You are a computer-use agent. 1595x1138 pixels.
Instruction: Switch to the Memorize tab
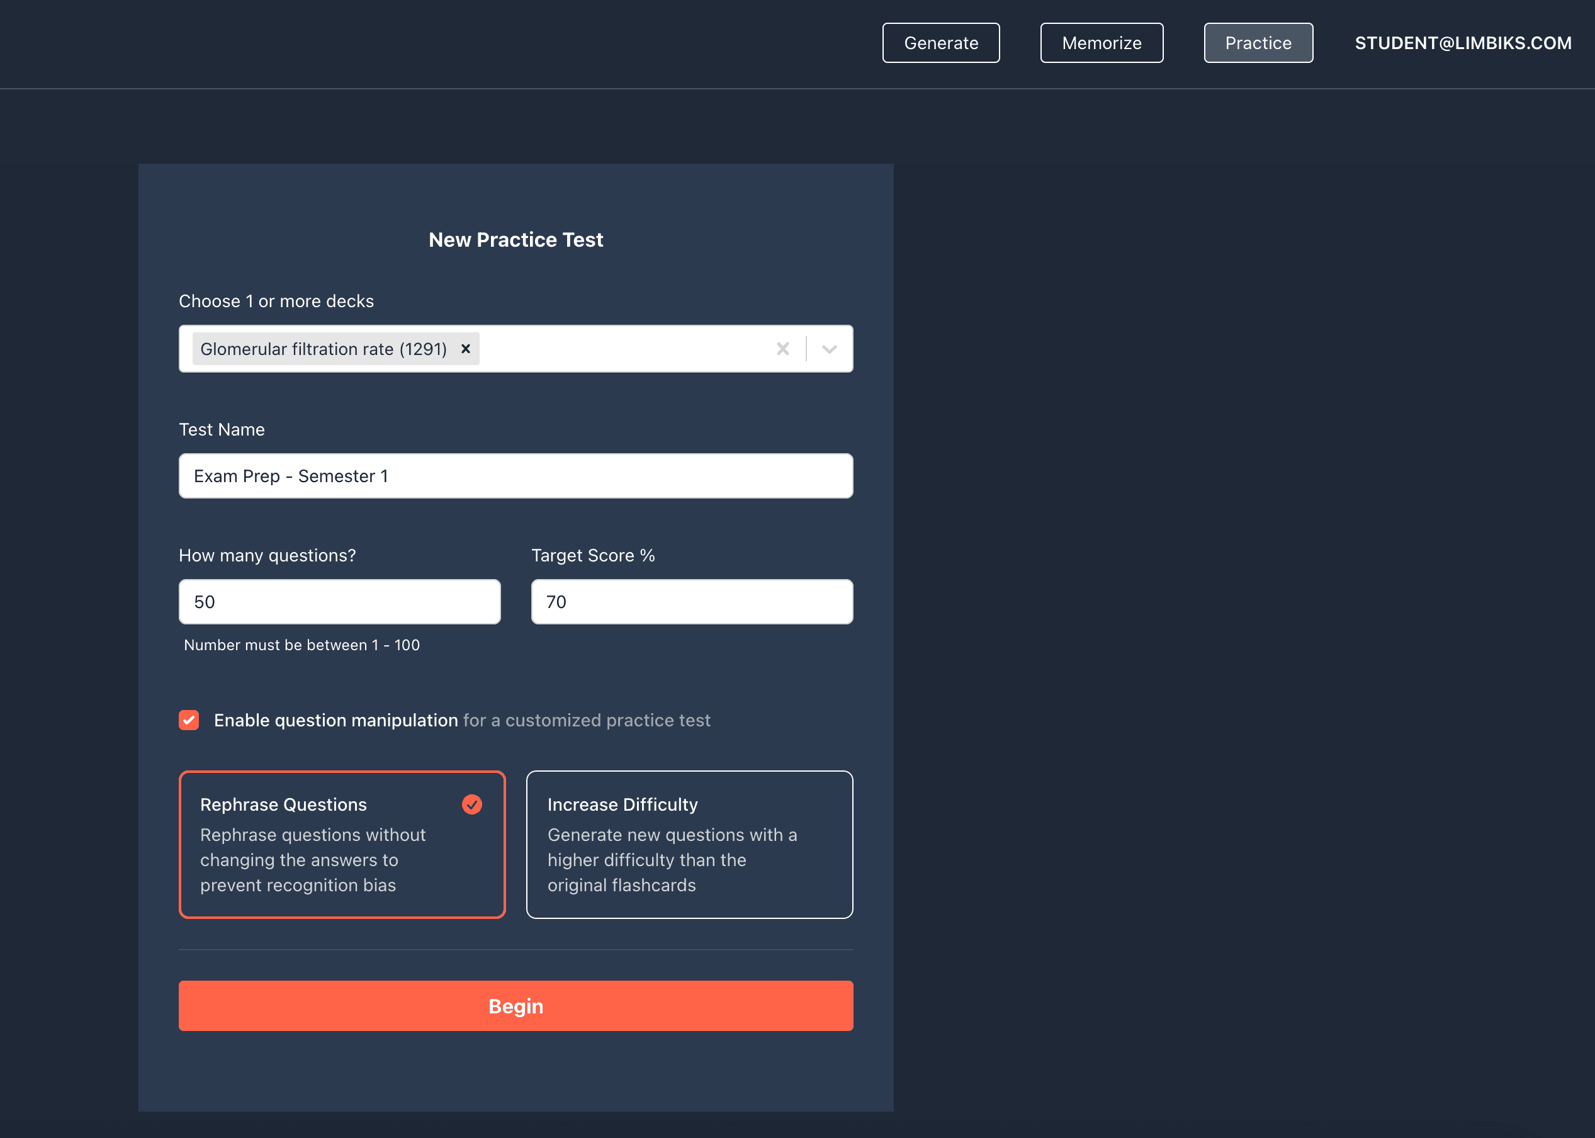point(1101,43)
